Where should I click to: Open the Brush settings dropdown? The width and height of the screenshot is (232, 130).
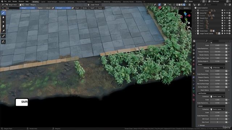pos(78,8)
